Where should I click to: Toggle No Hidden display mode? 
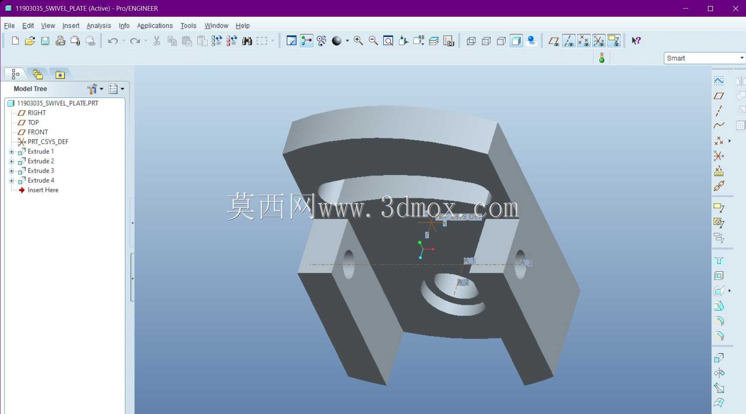(x=501, y=41)
